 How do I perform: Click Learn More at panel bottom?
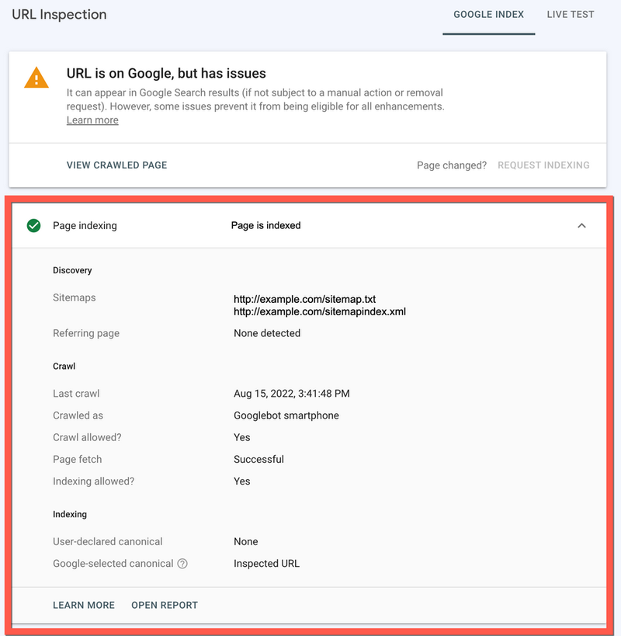[84, 605]
